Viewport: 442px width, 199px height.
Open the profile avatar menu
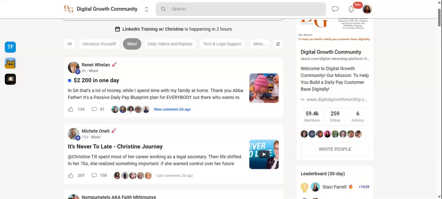click(x=367, y=9)
